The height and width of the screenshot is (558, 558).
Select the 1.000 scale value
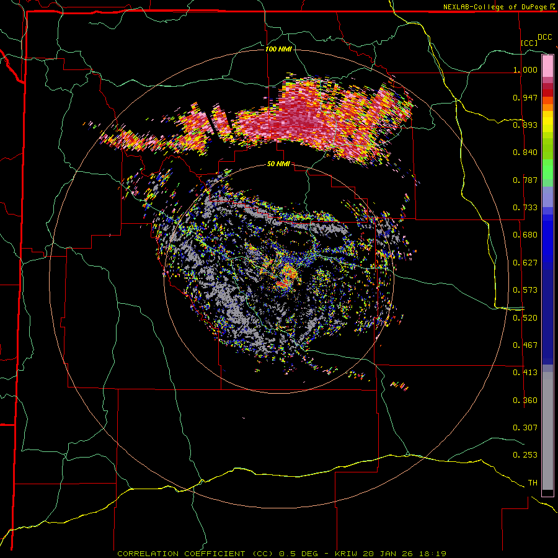point(525,69)
